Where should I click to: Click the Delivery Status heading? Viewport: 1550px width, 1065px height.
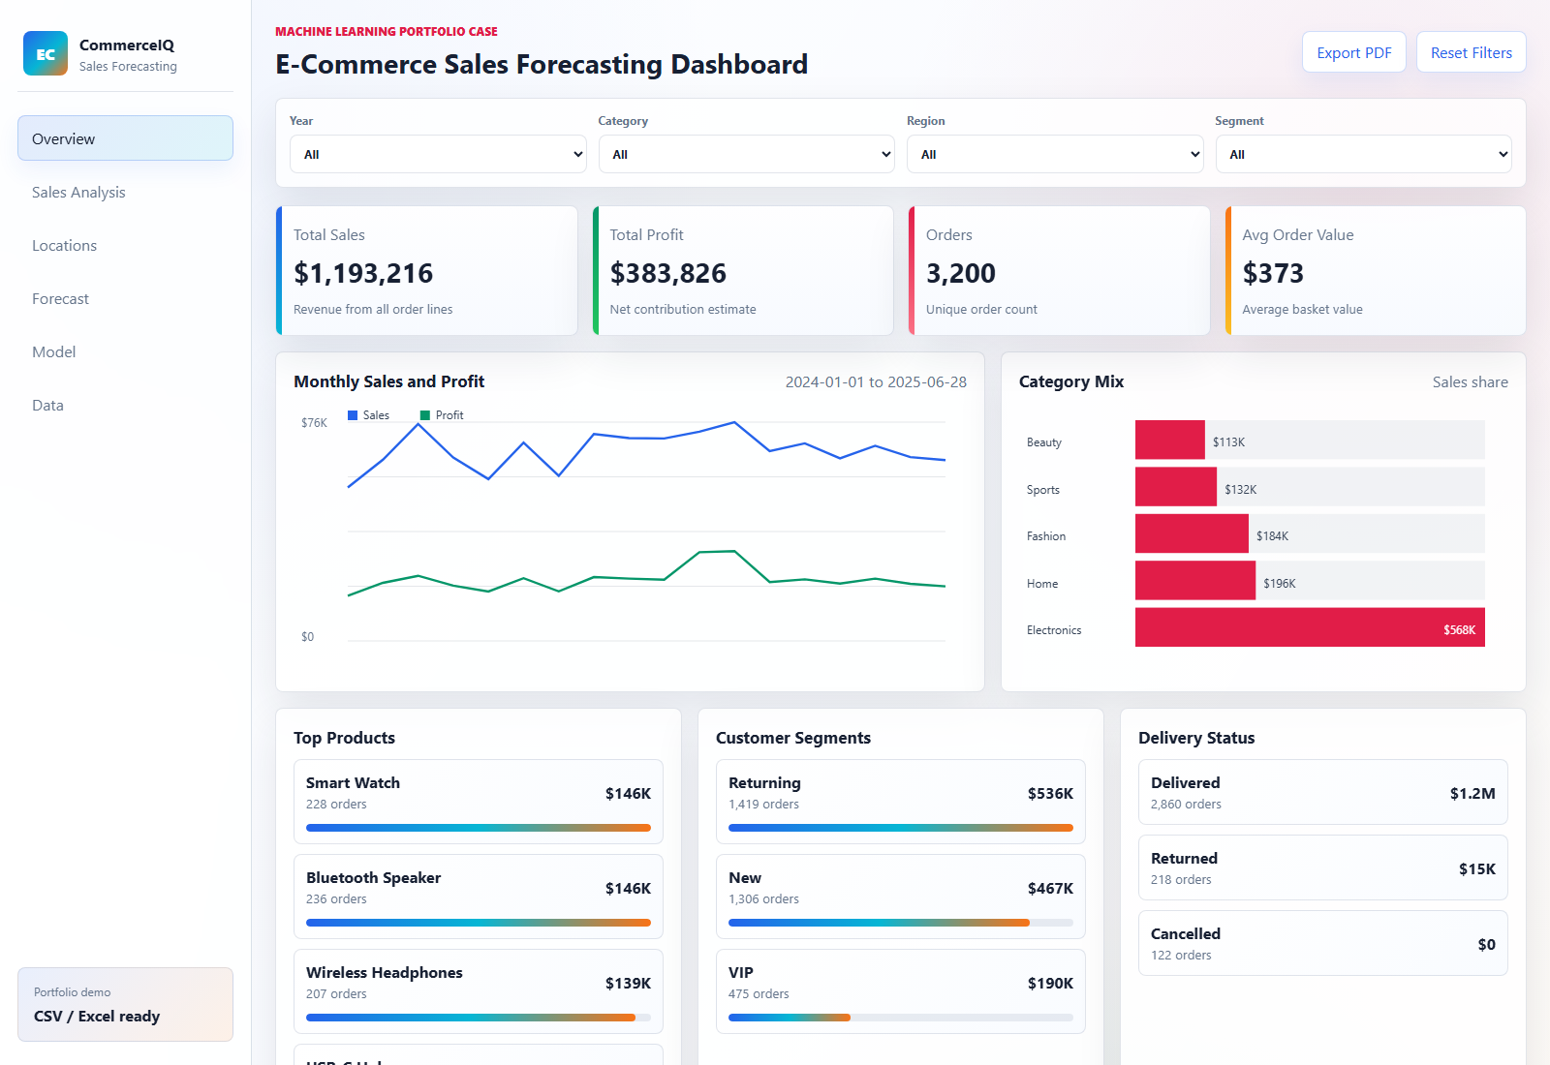[1196, 738]
